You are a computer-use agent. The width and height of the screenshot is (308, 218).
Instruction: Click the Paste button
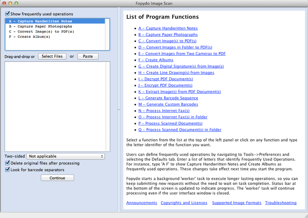point(88,56)
